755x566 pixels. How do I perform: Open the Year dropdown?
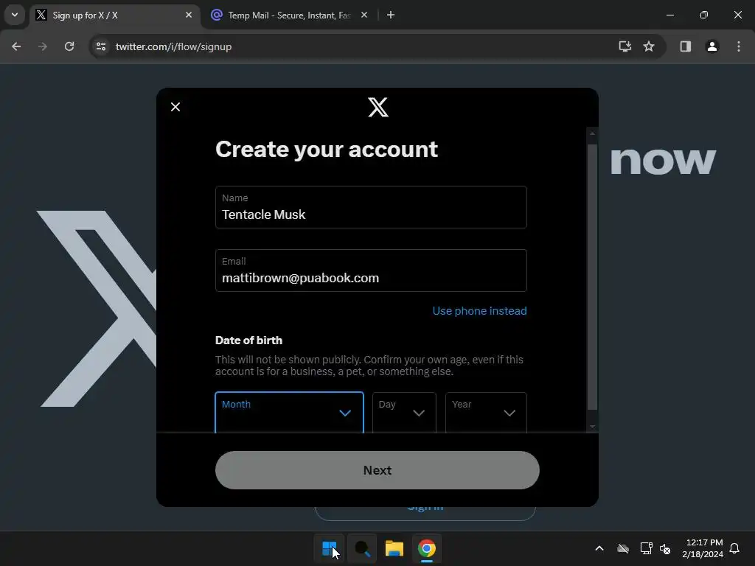click(x=486, y=413)
